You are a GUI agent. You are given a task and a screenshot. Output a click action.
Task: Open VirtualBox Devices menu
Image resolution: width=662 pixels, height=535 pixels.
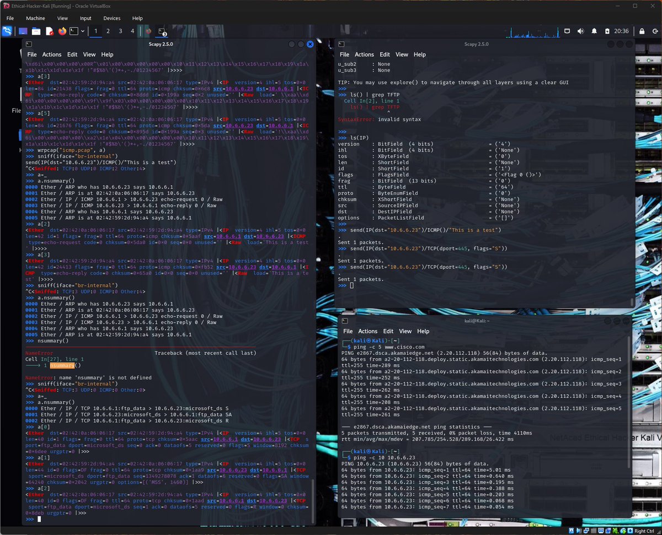click(x=111, y=18)
